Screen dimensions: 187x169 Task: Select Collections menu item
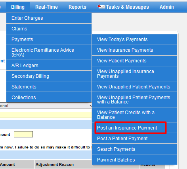click(49, 97)
